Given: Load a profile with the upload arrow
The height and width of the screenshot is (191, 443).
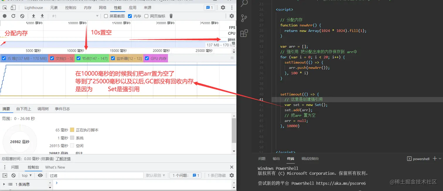Looking at the screenshot, I should click(33, 16).
